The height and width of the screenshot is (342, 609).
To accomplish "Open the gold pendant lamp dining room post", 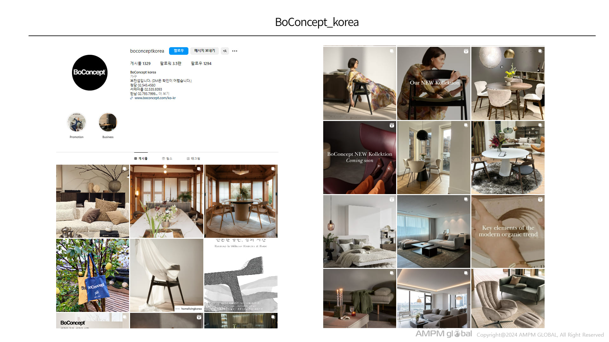I will [508, 83].
